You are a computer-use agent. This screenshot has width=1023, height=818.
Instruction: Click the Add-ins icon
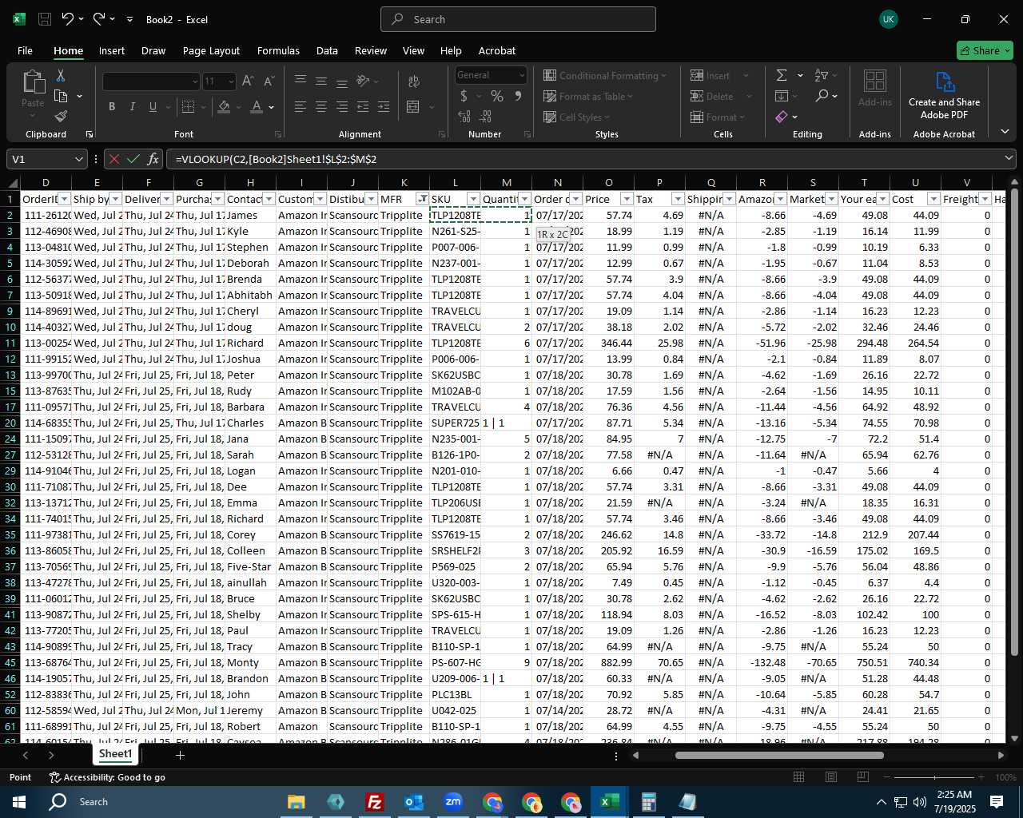[x=875, y=81]
